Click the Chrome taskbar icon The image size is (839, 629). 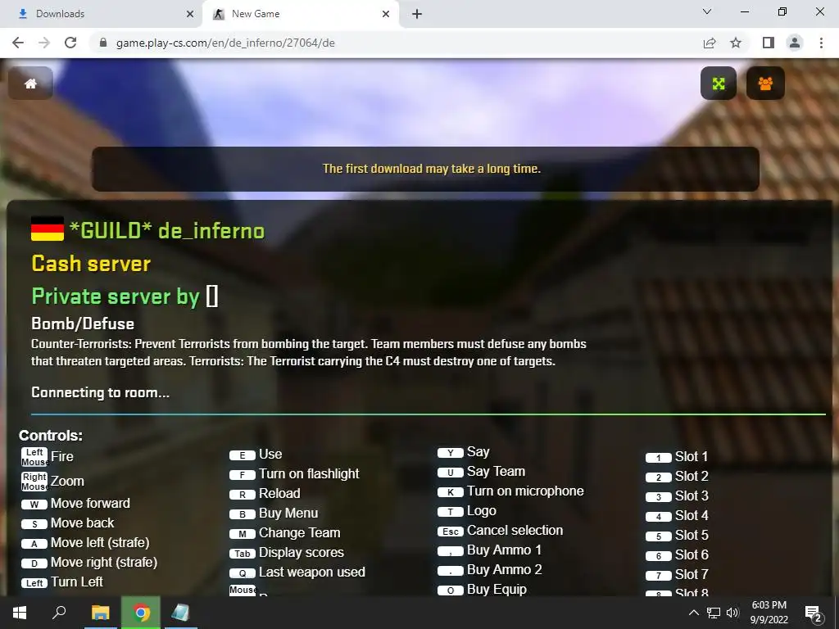[x=141, y=613]
